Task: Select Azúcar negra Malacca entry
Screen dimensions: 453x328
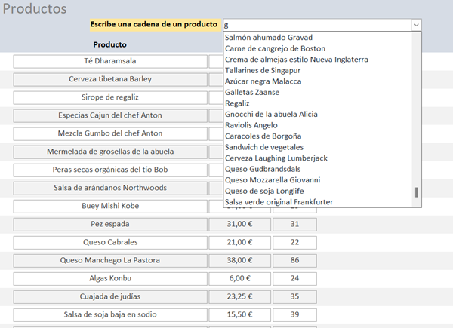Action: coord(263,81)
